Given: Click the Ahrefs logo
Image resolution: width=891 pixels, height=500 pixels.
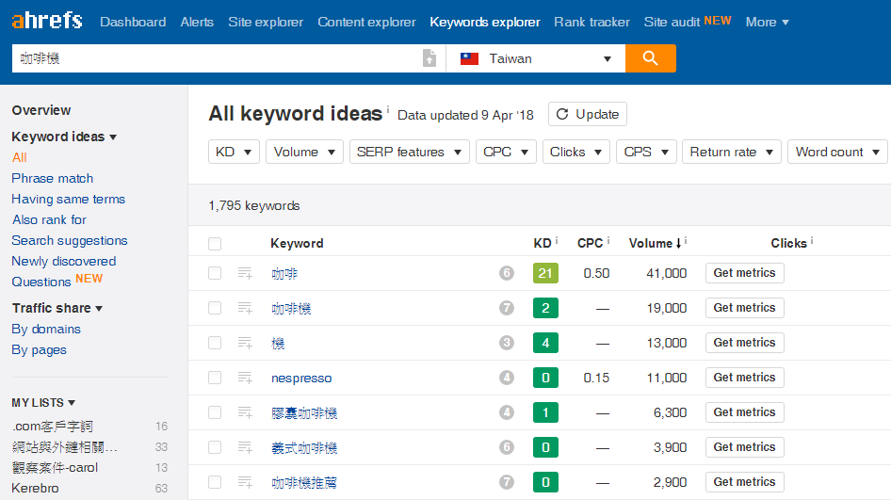Looking at the screenshot, I should pyautogui.click(x=47, y=21).
